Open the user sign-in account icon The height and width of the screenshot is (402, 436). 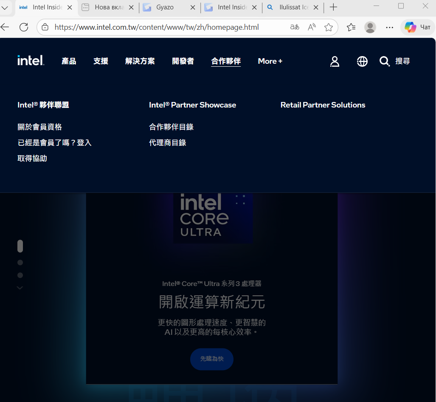[x=335, y=61]
